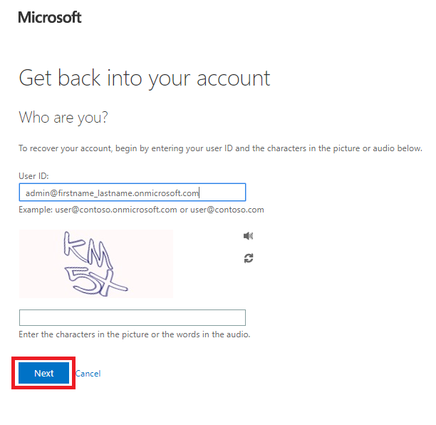This screenshot has height=425, width=436.
Task: Click the 'To recover your account' instruction text
Action: pyautogui.click(x=220, y=148)
